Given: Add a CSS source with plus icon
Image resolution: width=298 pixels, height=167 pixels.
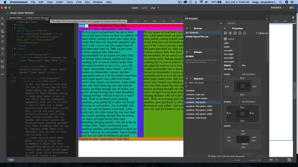Looking at the screenshot, I should (x=187, y=28).
